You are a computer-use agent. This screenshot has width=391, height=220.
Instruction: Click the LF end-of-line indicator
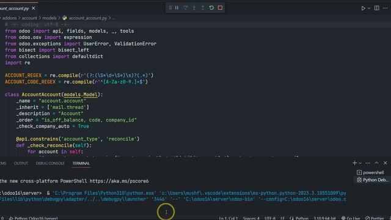[x=282, y=218]
